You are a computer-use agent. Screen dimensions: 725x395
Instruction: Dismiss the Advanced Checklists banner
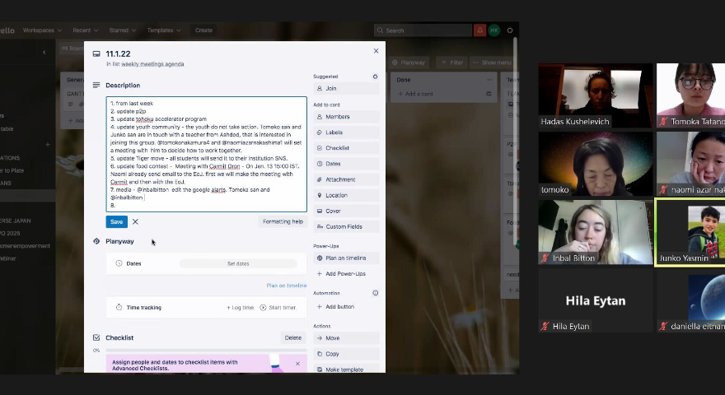[x=297, y=364]
